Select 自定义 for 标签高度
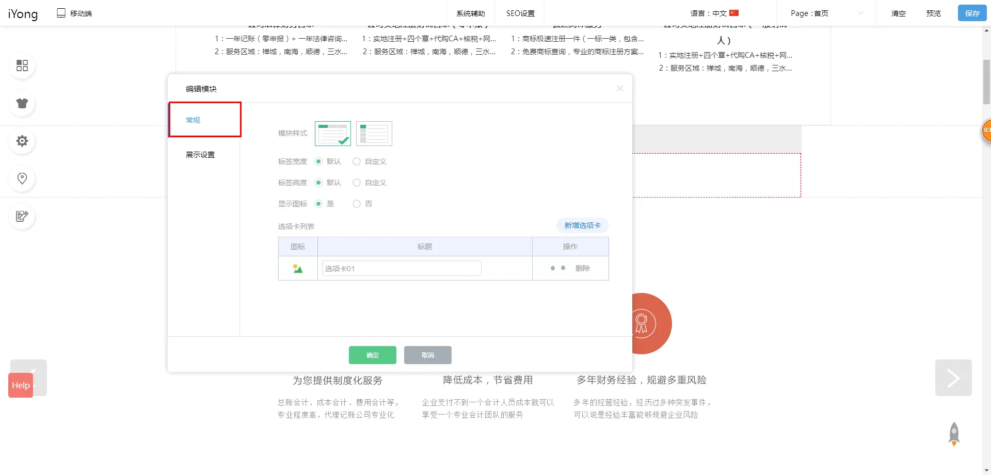 357,183
